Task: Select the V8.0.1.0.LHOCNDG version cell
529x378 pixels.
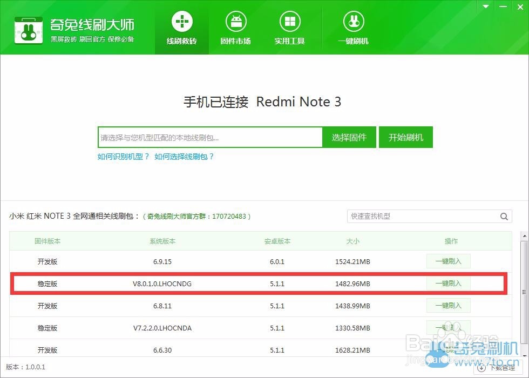Action: (x=162, y=284)
